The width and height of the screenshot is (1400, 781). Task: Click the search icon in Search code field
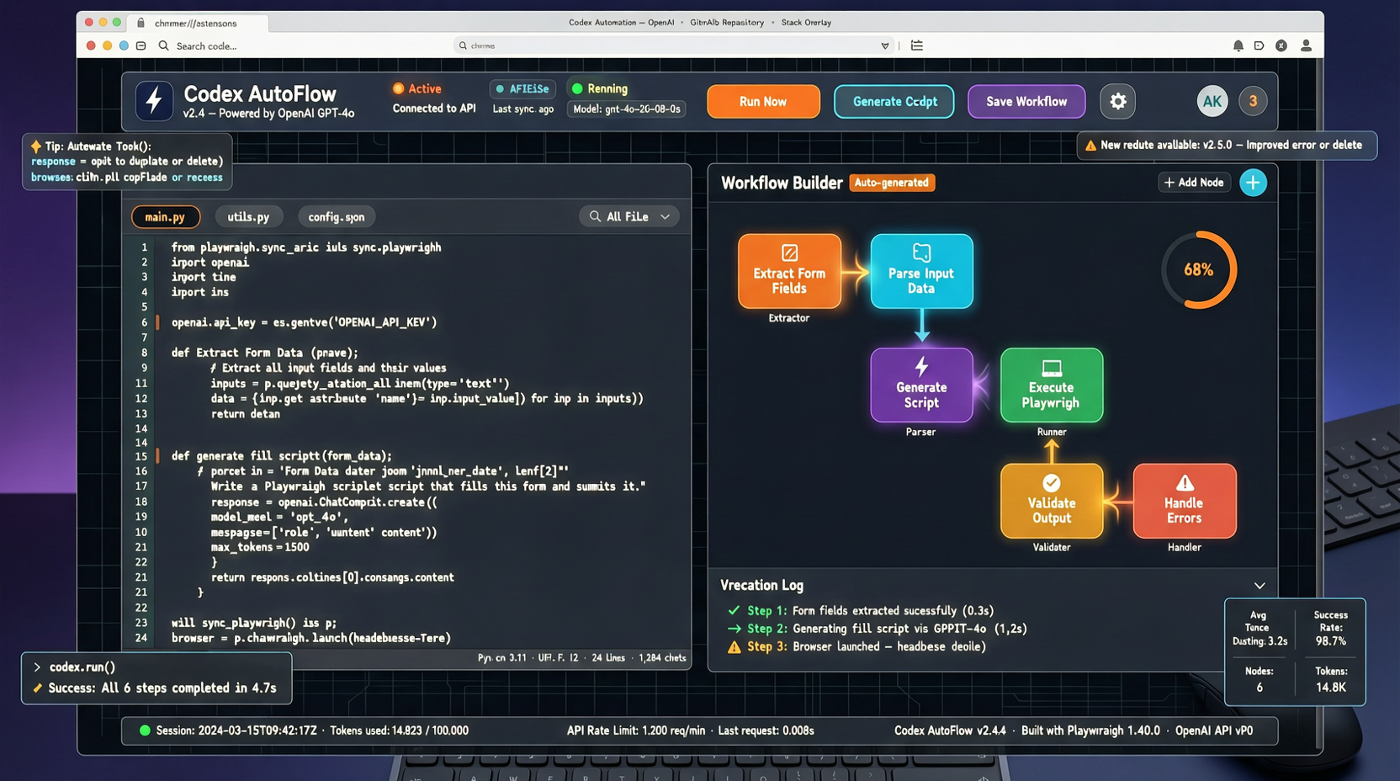(x=164, y=45)
